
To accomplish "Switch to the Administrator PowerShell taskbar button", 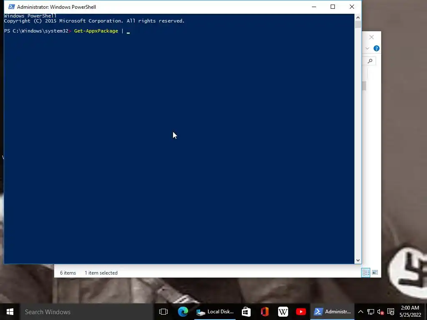I will (332, 312).
